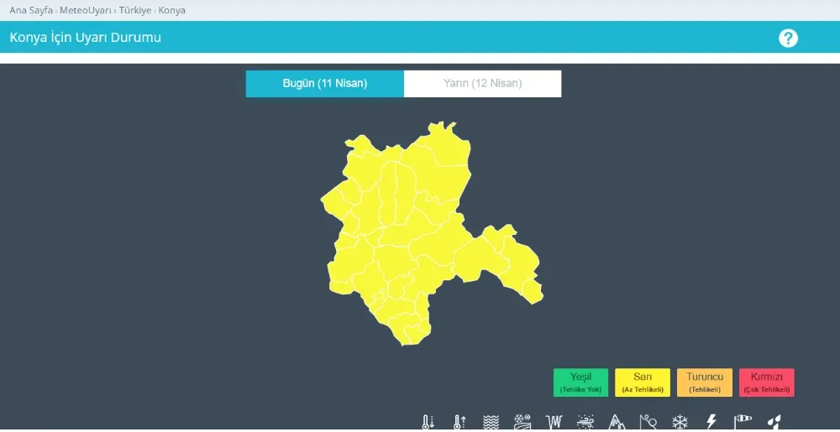
Task: Go to Ana Sayfa breadcrumb link
Action: pyautogui.click(x=31, y=11)
